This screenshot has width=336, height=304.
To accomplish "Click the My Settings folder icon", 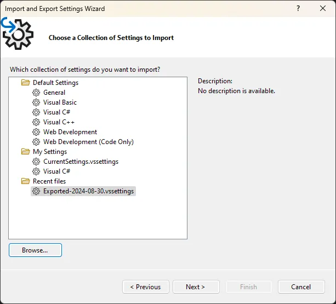I will point(26,152).
